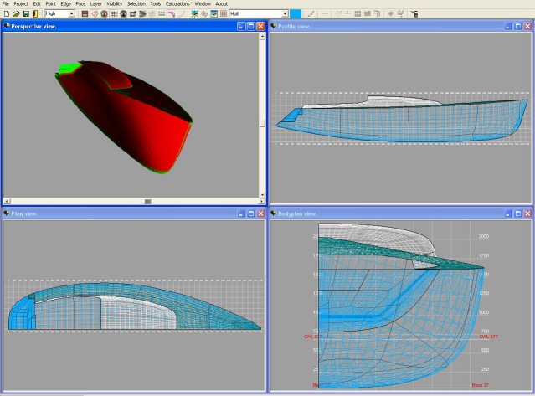Toggle the grid display toolbar icon
Viewport: 535px width, 396px height.
(x=115, y=14)
